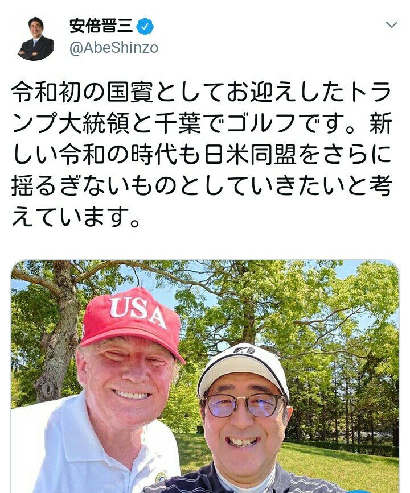Open the tweet options chevron menu
The image size is (410, 493).
(x=391, y=24)
